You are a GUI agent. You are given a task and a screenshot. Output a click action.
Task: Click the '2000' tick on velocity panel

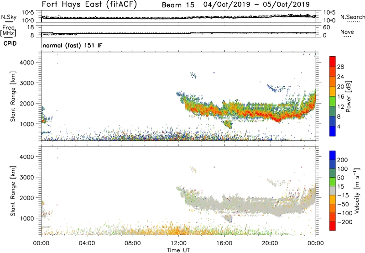[x=27, y=198]
